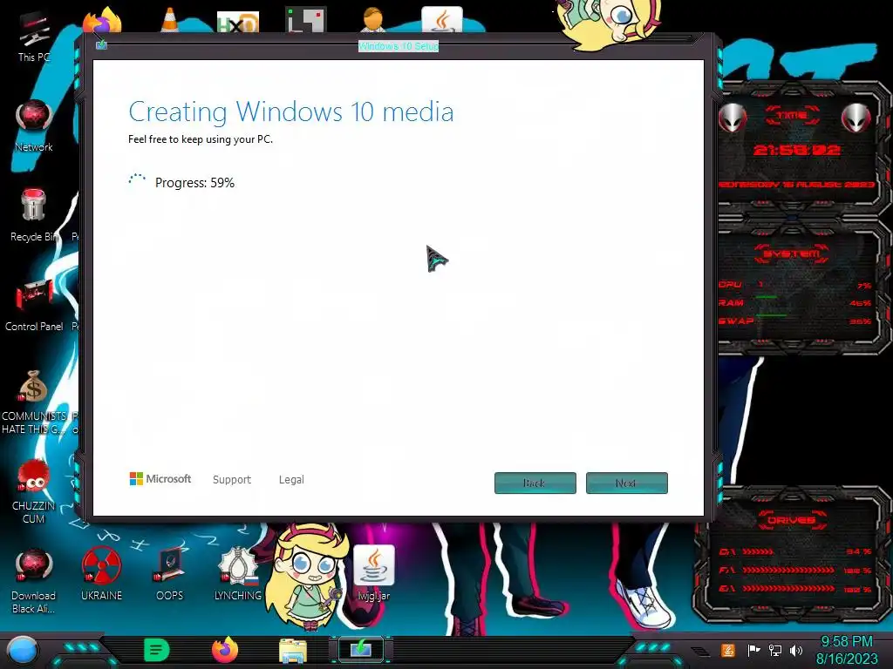
Task: Open the Network desktop icon
Action: click(34, 126)
